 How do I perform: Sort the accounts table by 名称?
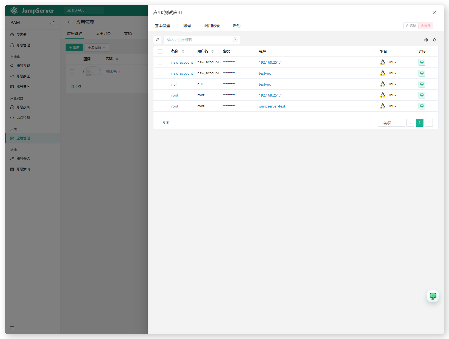(x=183, y=51)
